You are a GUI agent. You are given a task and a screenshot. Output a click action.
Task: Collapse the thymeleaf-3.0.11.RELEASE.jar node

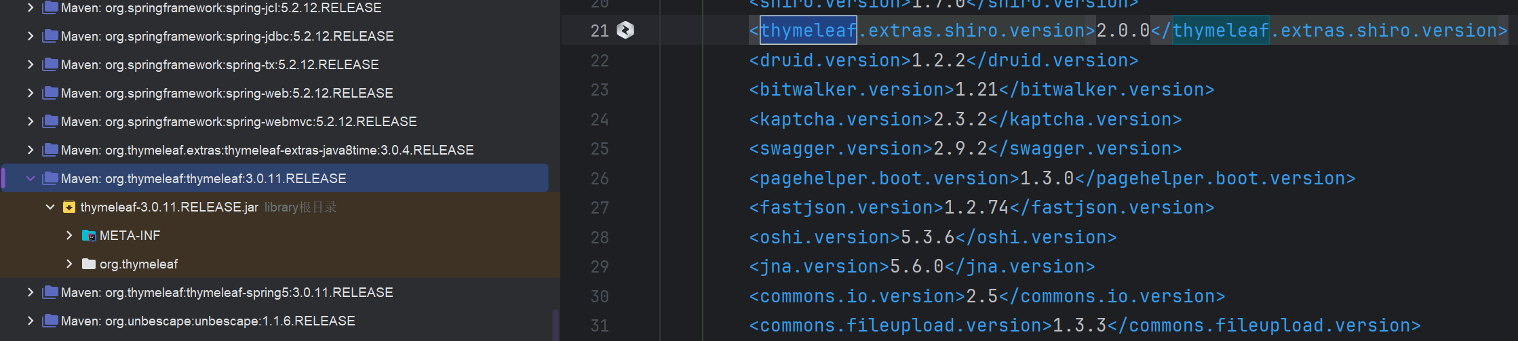tap(50, 207)
